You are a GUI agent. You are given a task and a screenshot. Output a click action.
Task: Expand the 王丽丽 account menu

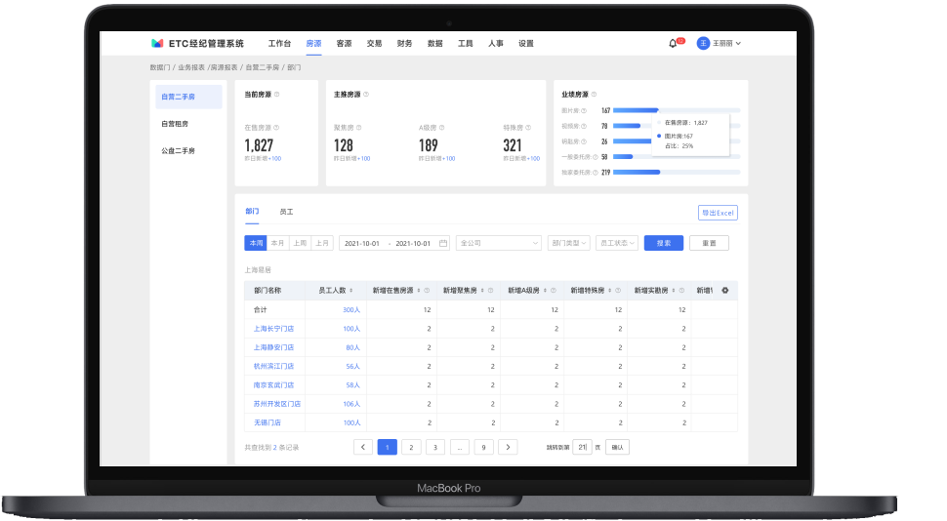click(x=739, y=44)
